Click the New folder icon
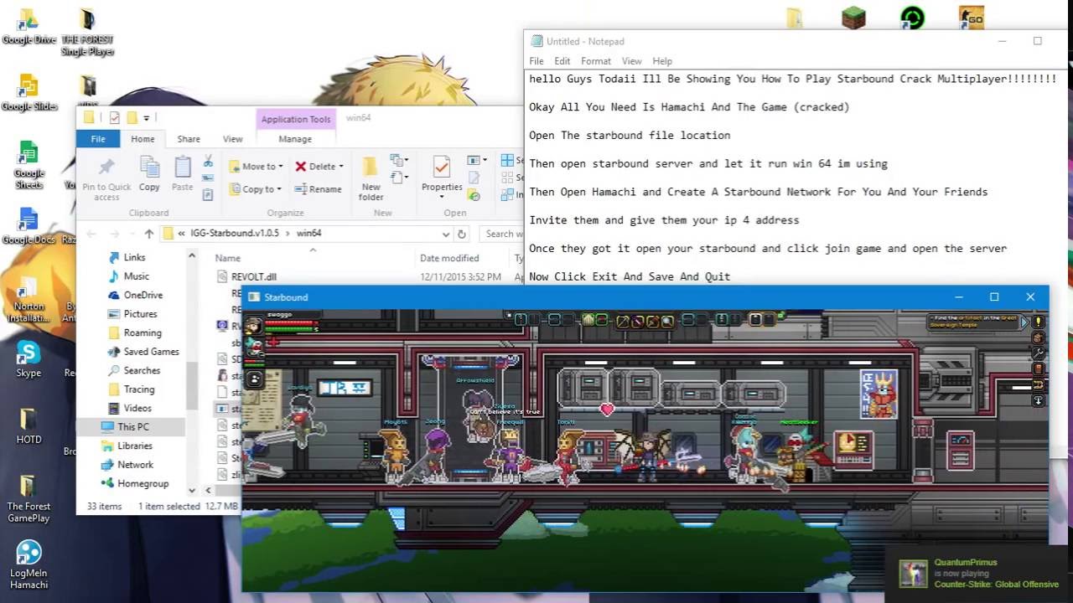 click(x=371, y=178)
